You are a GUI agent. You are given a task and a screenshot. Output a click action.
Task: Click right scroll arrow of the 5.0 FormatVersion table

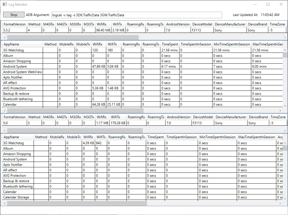tap(285, 130)
